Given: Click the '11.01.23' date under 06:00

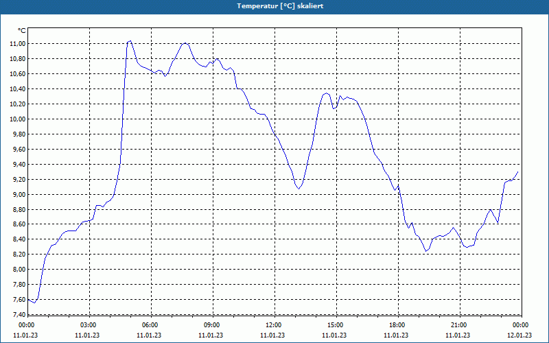Looking at the screenshot, I should [x=149, y=335].
